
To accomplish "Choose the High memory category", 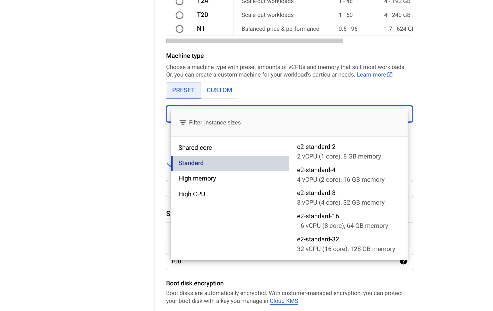I will coord(197,178).
